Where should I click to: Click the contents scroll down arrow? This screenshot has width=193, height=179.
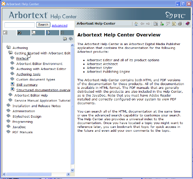point(72,170)
